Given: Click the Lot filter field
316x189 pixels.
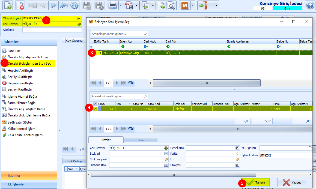Looking at the screenshot, I should (x=213, y=159).
